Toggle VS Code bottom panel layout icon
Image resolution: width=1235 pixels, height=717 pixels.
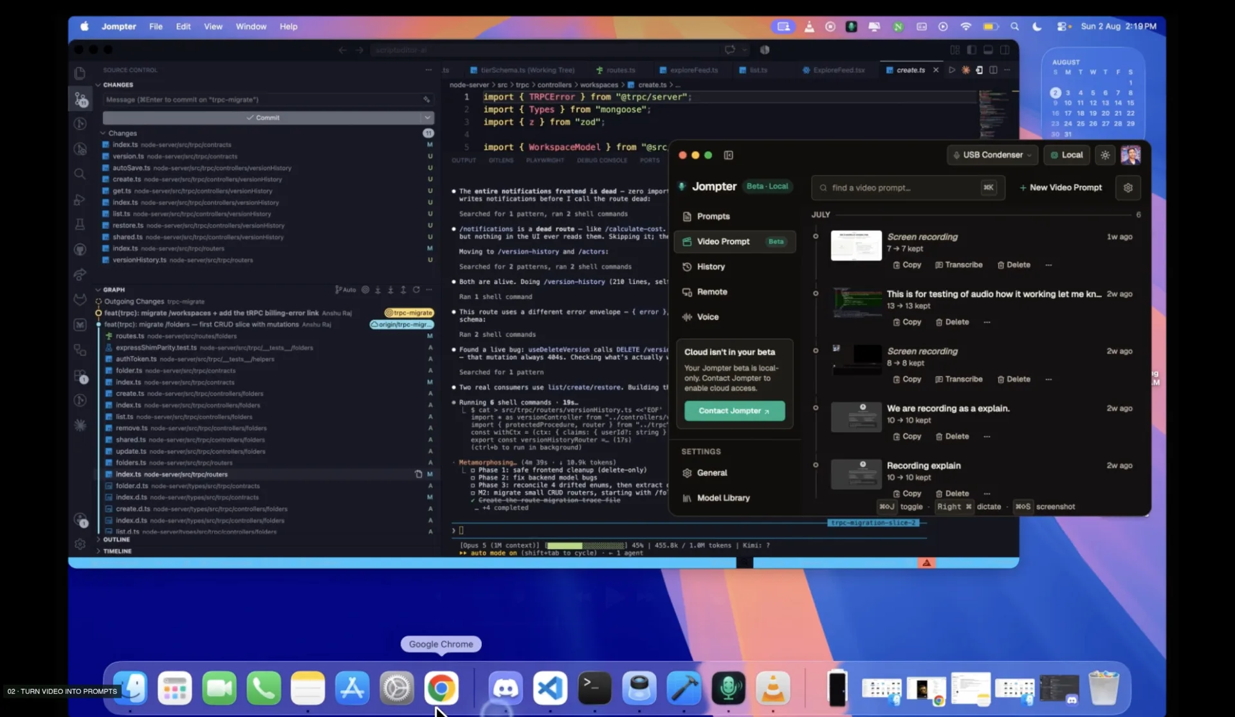point(988,50)
